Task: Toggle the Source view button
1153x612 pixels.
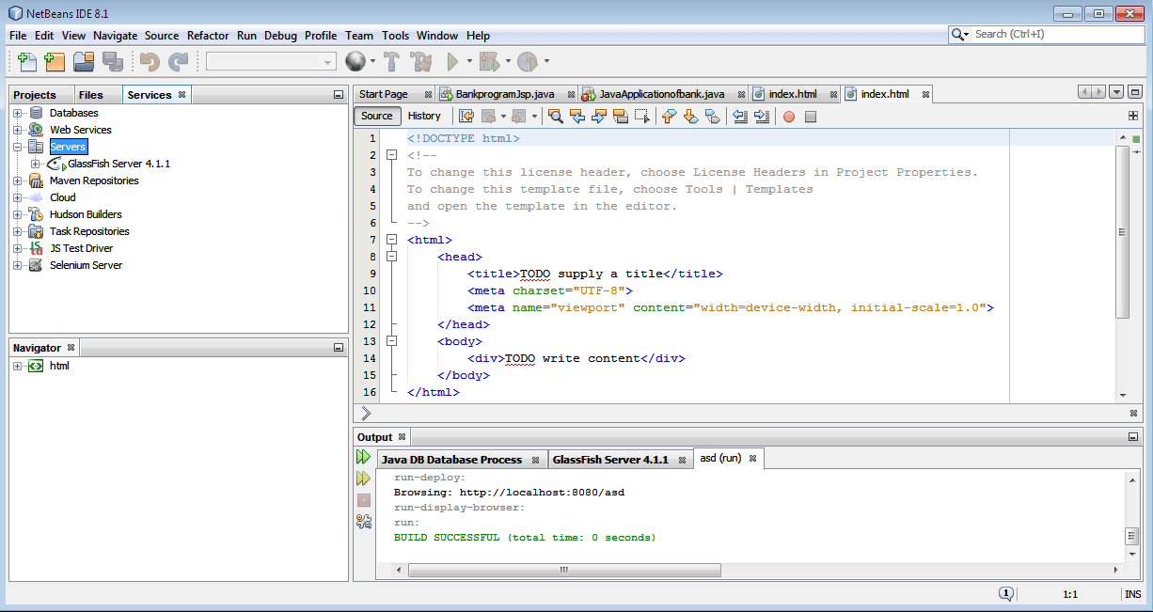Action: pos(376,117)
